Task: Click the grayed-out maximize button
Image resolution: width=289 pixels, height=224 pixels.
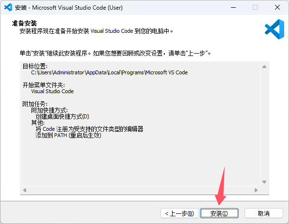Action: (255, 7)
